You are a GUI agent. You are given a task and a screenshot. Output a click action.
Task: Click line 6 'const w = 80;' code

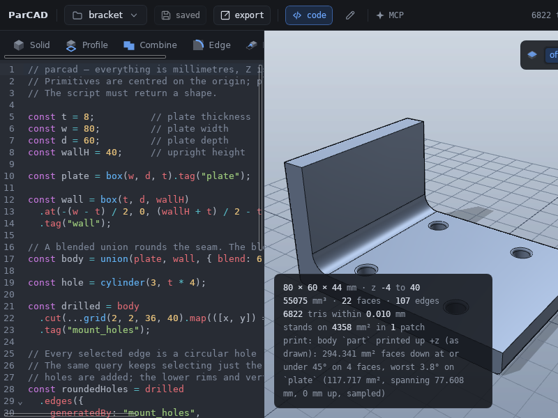tap(63, 129)
